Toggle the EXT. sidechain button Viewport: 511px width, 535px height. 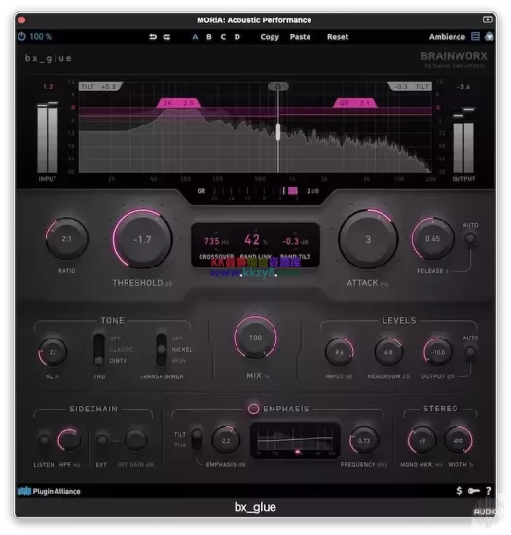102,440
